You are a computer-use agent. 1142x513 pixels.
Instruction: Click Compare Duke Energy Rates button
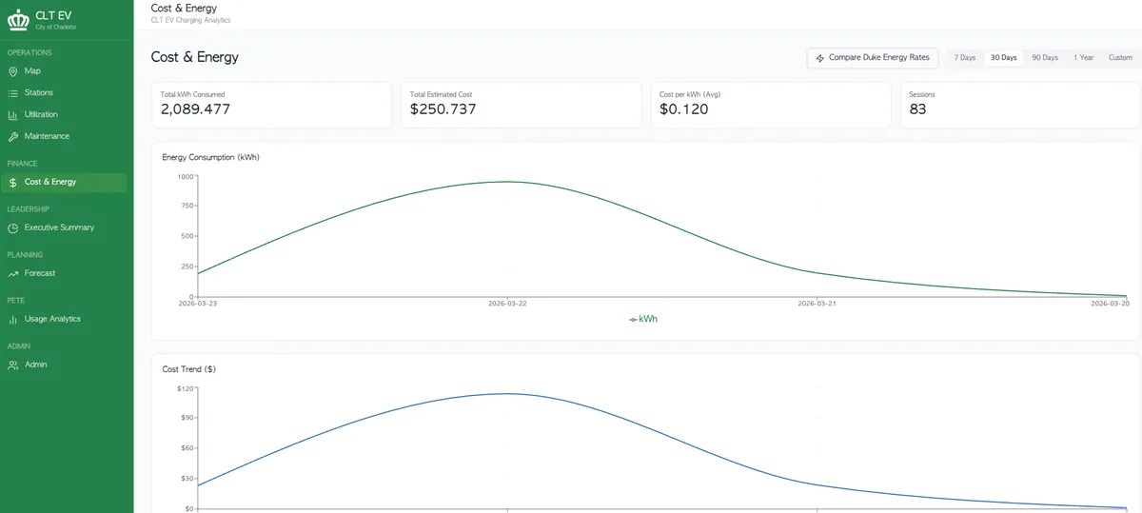[873, 58]
